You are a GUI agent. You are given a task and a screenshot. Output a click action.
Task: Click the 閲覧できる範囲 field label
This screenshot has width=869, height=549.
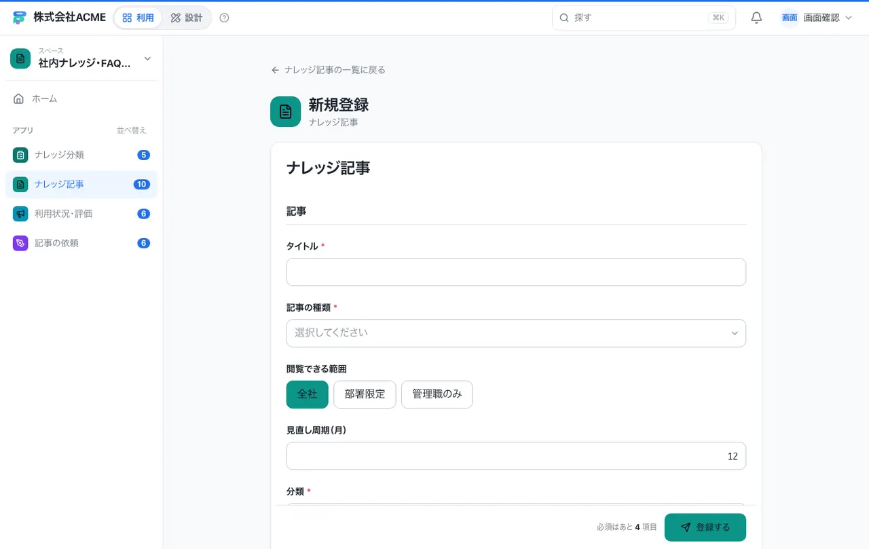(316, 369)
